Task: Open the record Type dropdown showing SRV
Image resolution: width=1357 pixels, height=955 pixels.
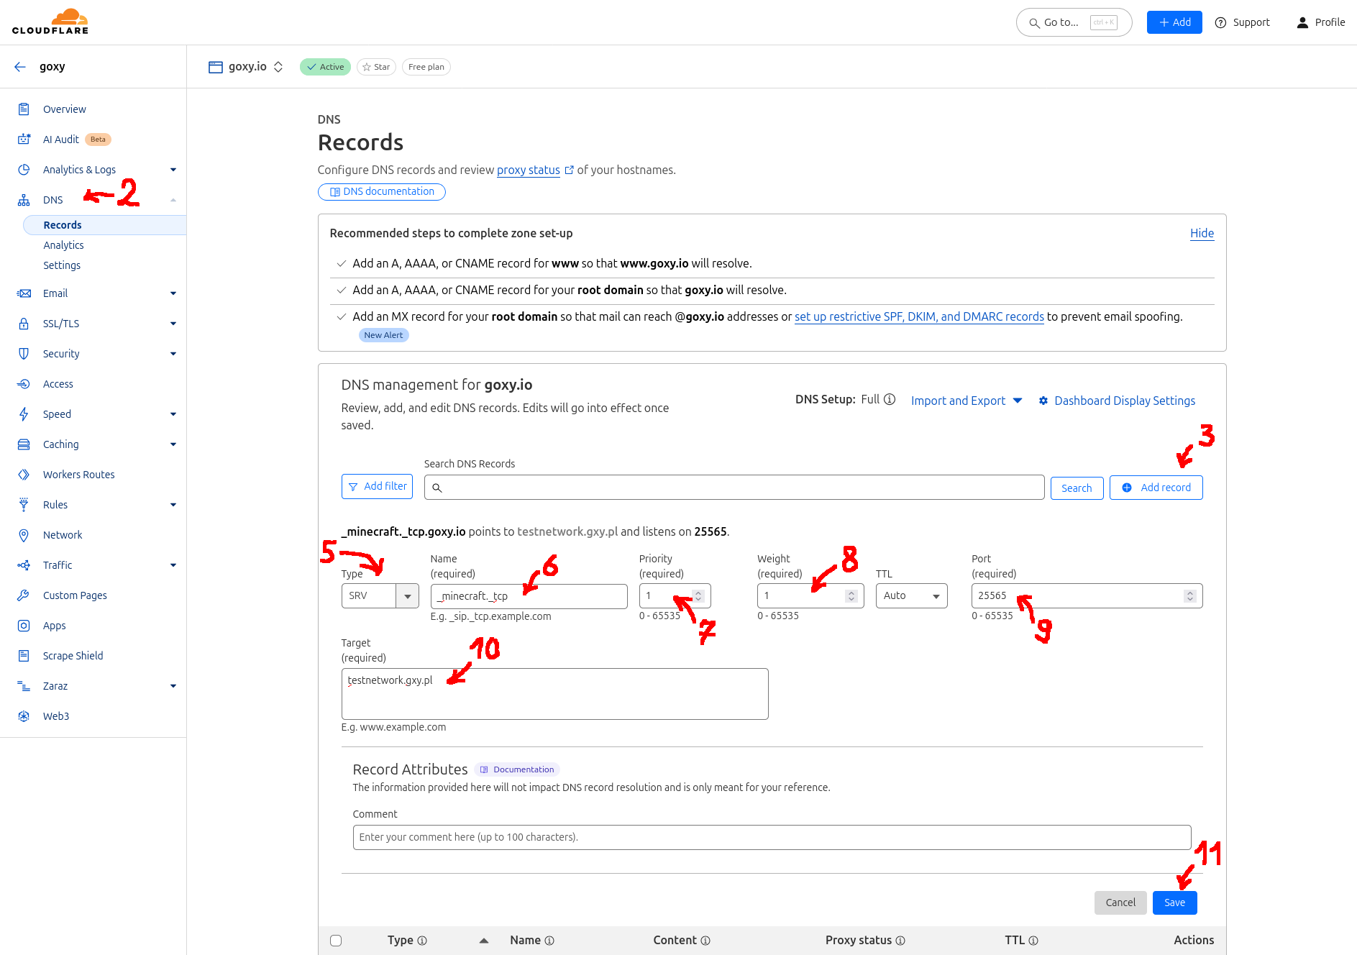Action: click(380, 595)
